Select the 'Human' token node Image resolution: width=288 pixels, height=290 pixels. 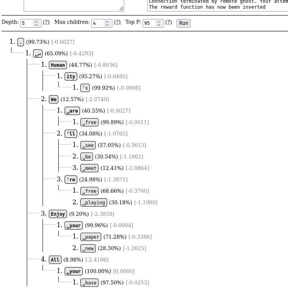[58, 65]
